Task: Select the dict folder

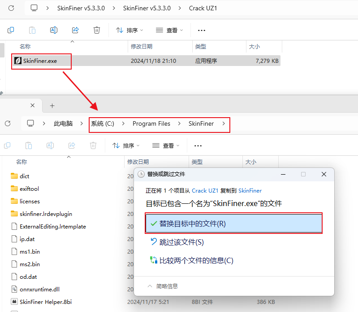Action: pyautogui.click(x=25, y=176)
